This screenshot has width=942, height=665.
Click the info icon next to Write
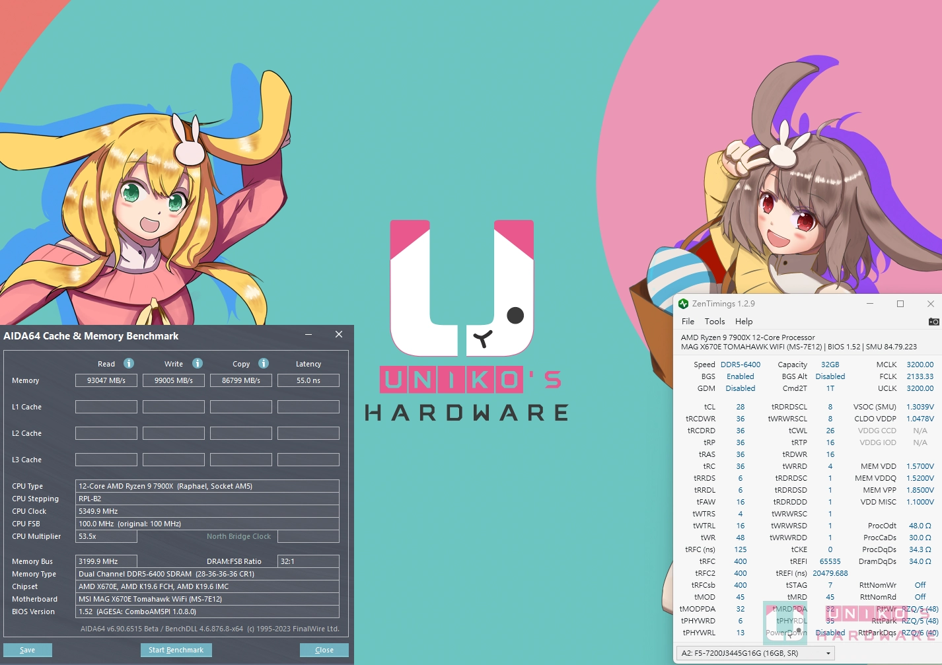tap(198, 363)
